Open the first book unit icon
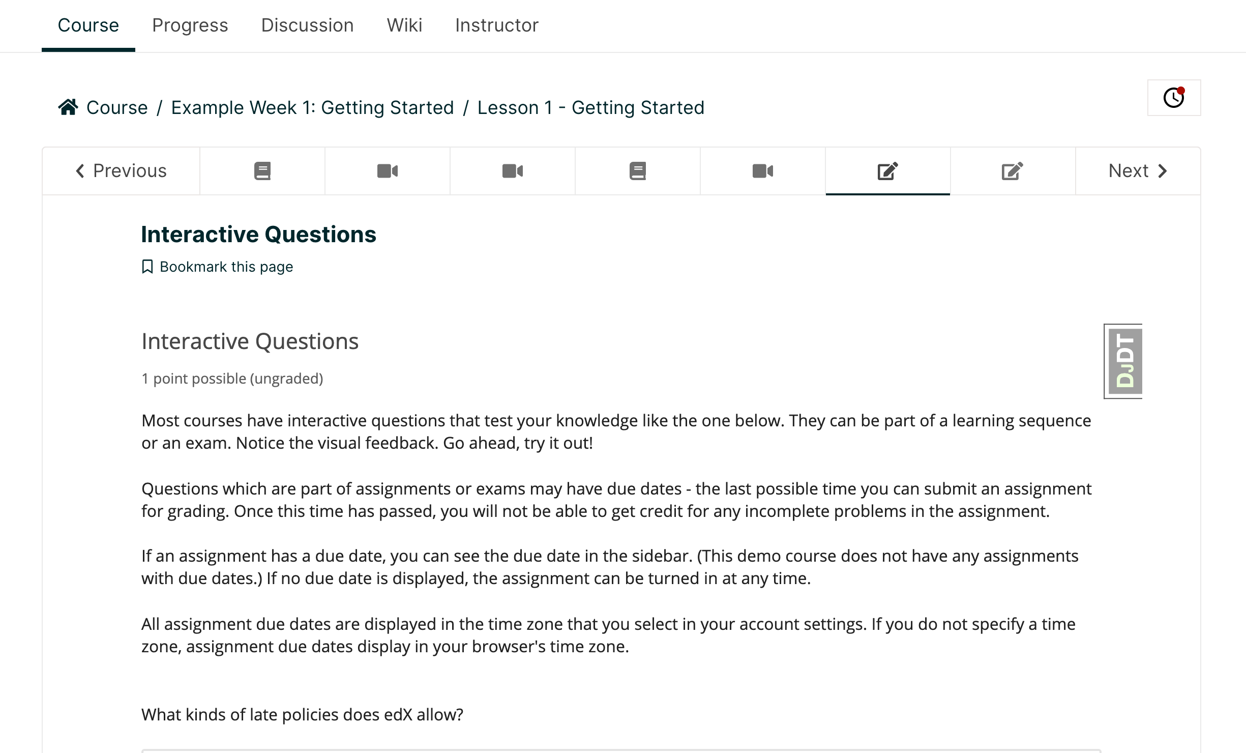This screenshot has width=1246, height=753. [x=262, y=171]
